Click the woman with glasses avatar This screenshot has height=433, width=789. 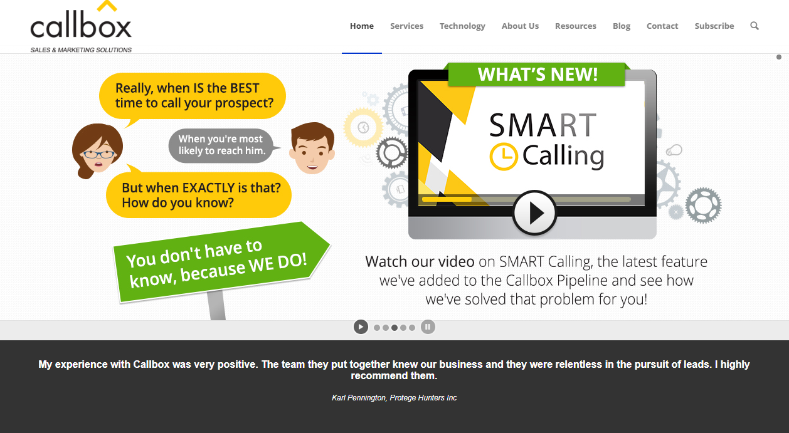pyautogui.click(x=97, y=150)
